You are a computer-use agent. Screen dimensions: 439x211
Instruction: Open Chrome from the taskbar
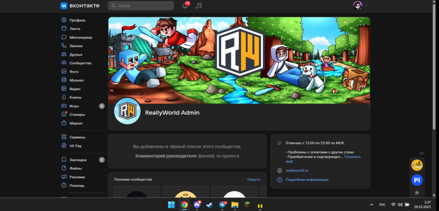(x=184, y=204)
